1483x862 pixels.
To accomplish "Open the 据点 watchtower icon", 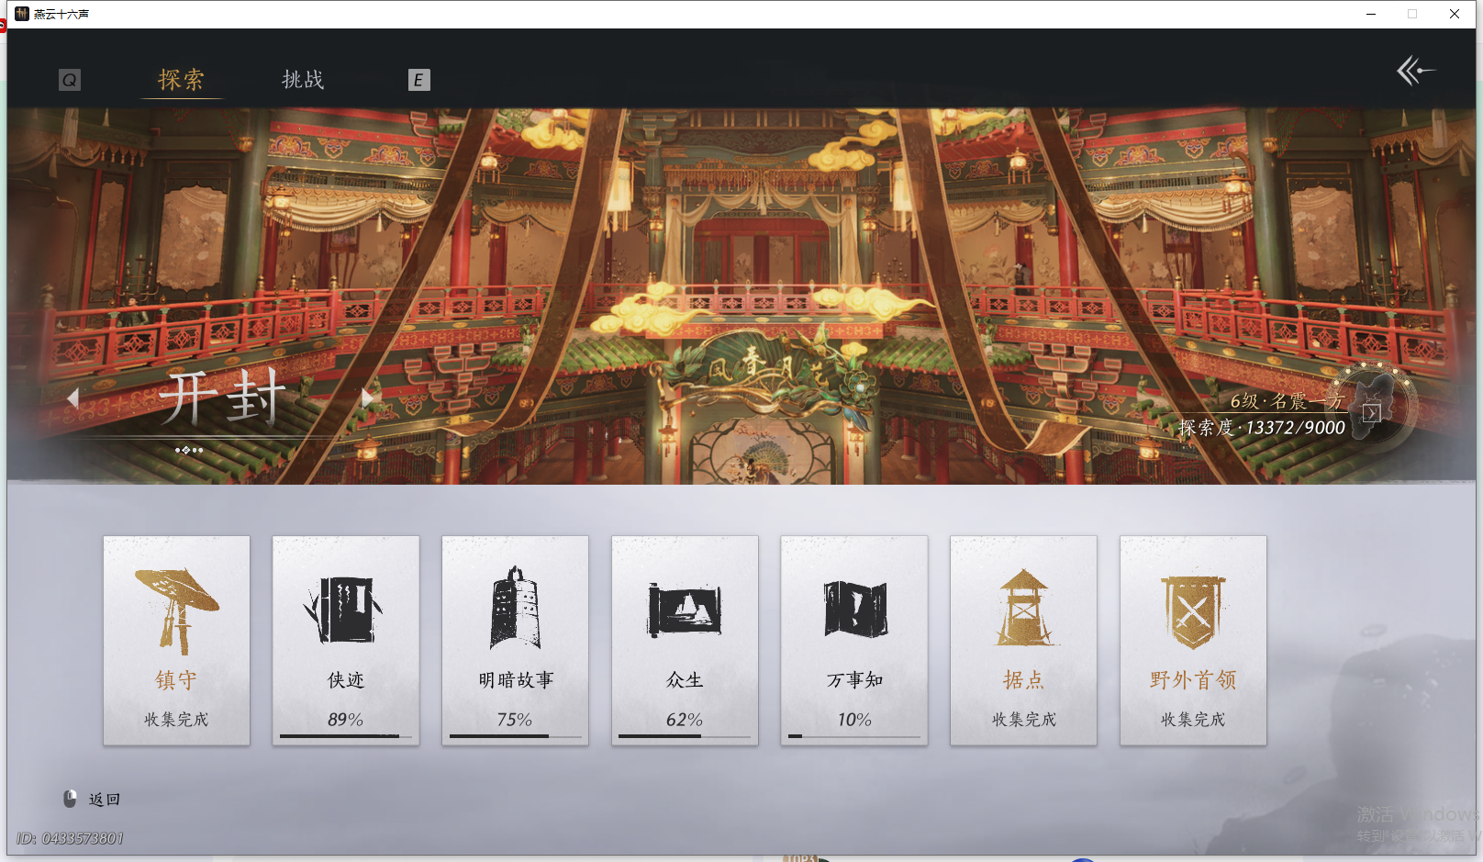I will pos(1023,606).
